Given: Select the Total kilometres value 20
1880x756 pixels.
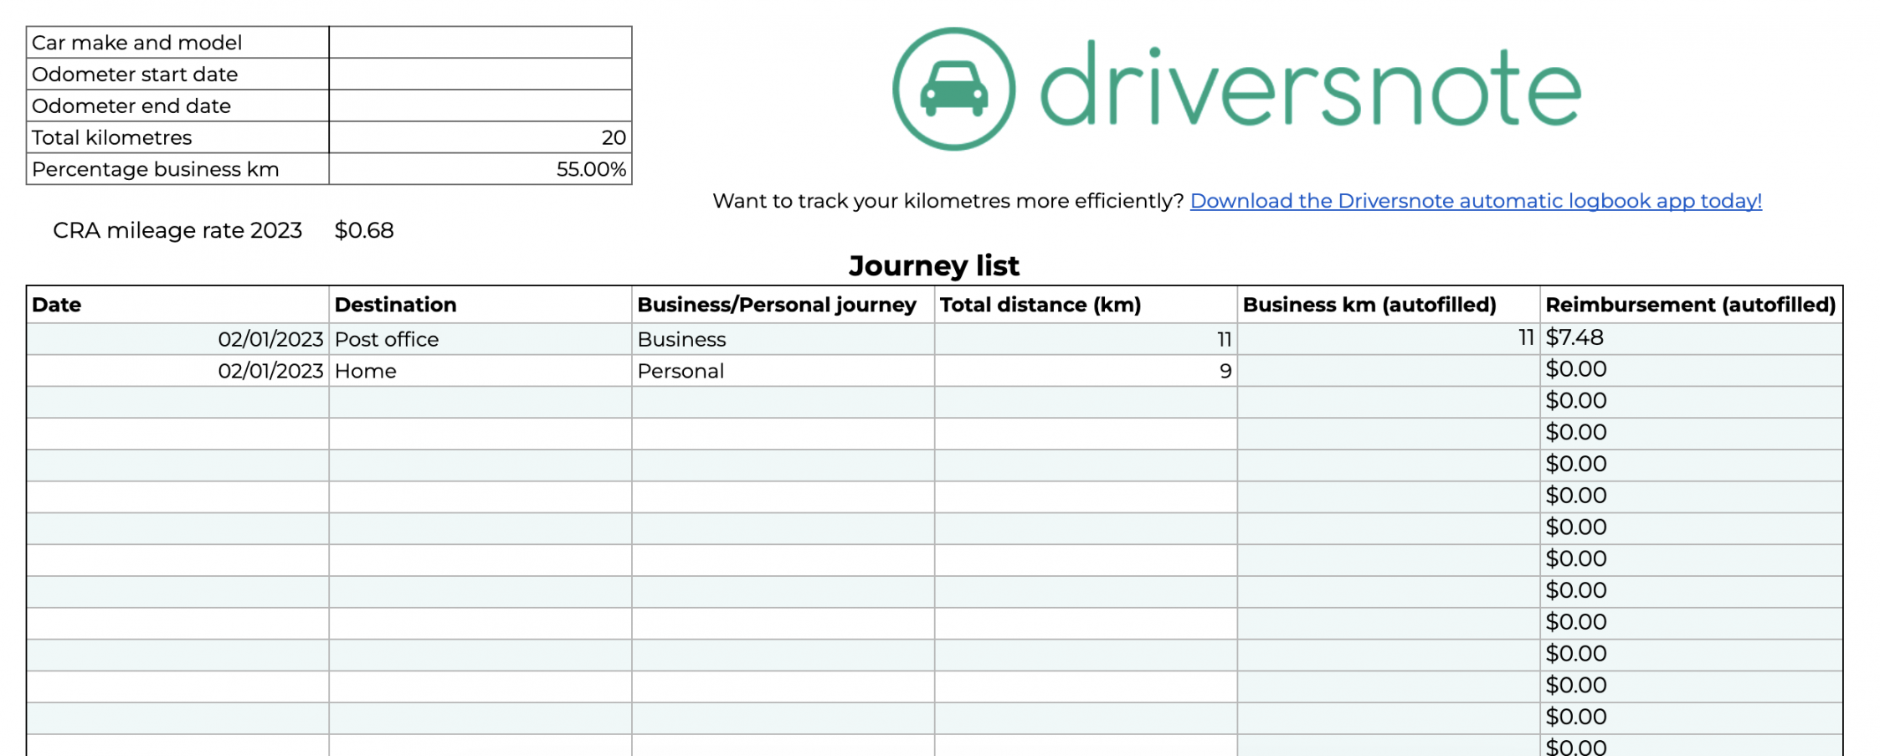Looking at the screenshot, I should click(480, 137).
